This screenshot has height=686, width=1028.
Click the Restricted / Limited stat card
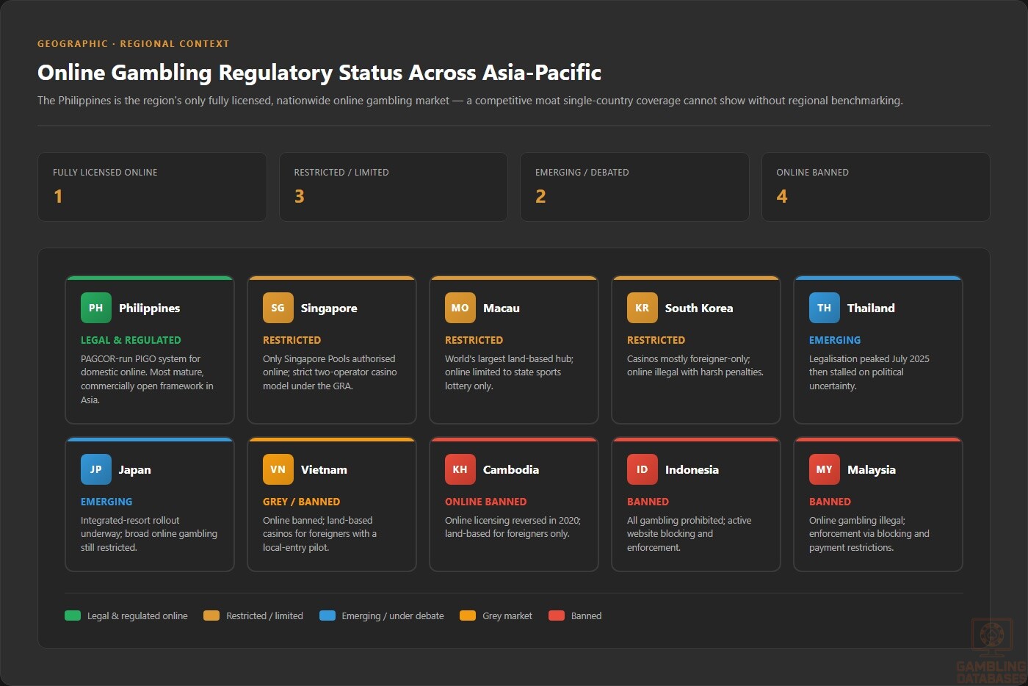click(394, 187)
